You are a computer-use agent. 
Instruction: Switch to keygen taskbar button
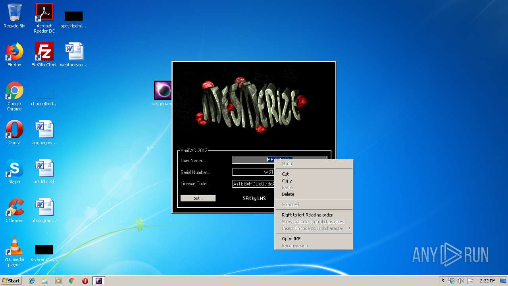point(99,281)
